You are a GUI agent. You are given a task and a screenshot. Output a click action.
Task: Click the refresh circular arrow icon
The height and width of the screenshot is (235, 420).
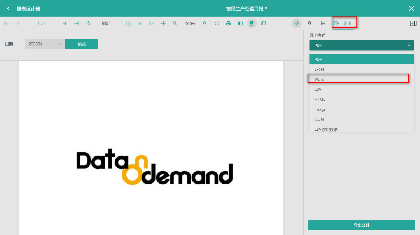[88, 23]
